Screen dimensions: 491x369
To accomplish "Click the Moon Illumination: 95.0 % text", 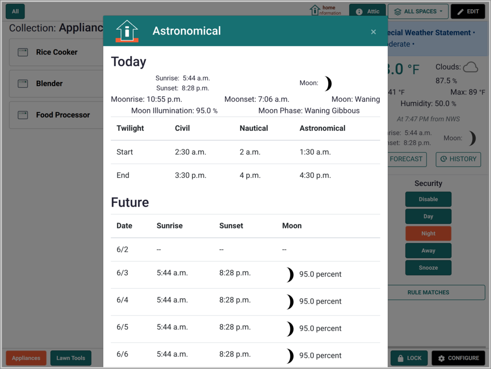I will [x=174, y=111].
